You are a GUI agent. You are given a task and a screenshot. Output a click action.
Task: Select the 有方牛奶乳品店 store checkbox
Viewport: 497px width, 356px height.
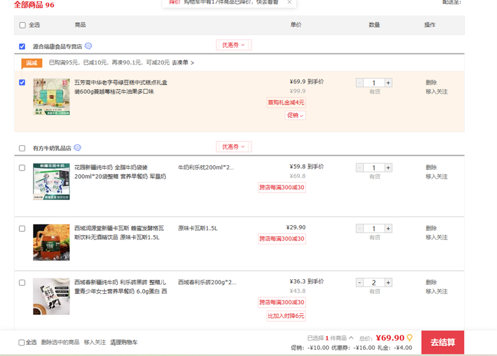click(x=22, y=148)
